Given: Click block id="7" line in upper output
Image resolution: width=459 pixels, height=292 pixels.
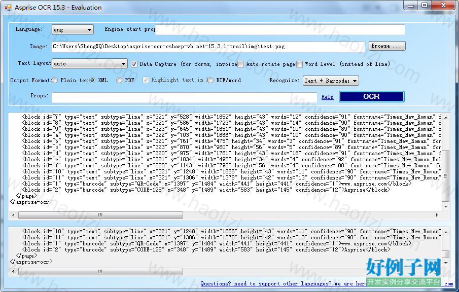Looking at the screenshot, I should 231,117.
